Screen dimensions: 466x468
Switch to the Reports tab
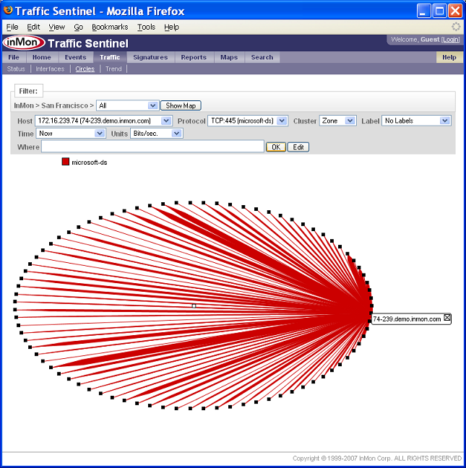[x=194, y=57]
